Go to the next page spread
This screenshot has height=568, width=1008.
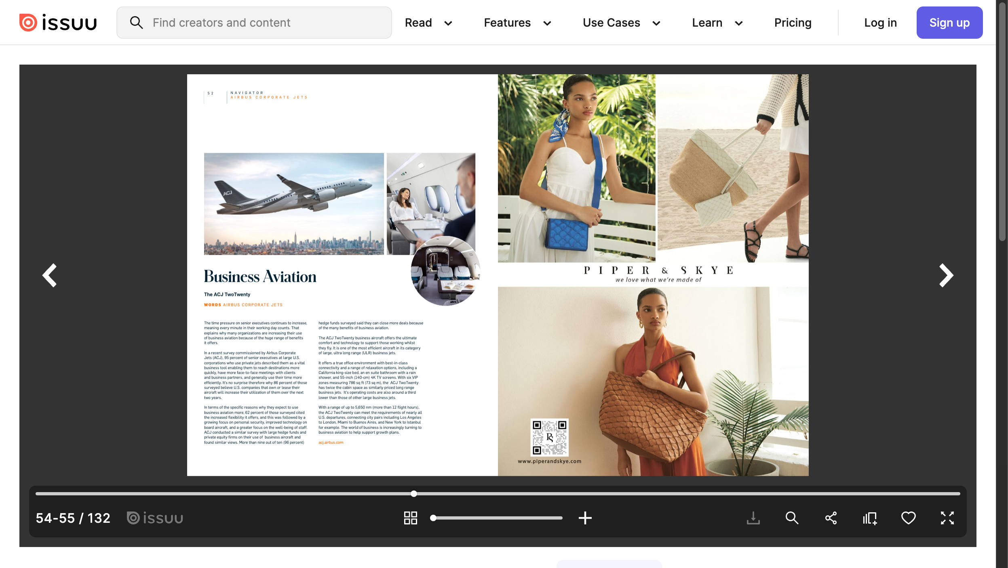click(946, 275)
